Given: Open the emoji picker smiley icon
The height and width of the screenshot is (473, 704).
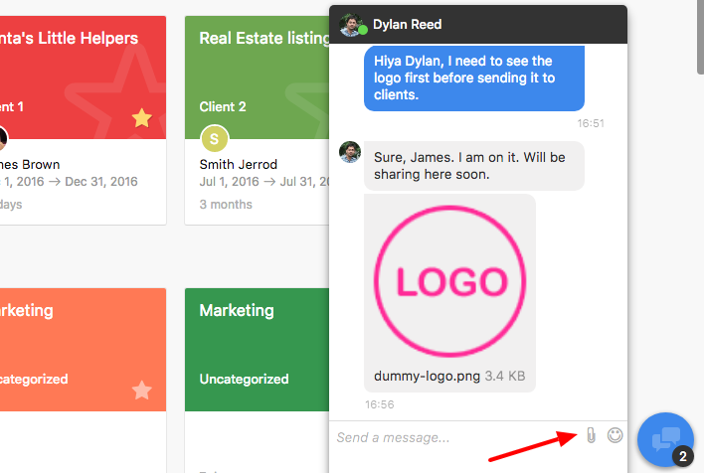Looking at the screenshot, I should (x=615, y=435).
